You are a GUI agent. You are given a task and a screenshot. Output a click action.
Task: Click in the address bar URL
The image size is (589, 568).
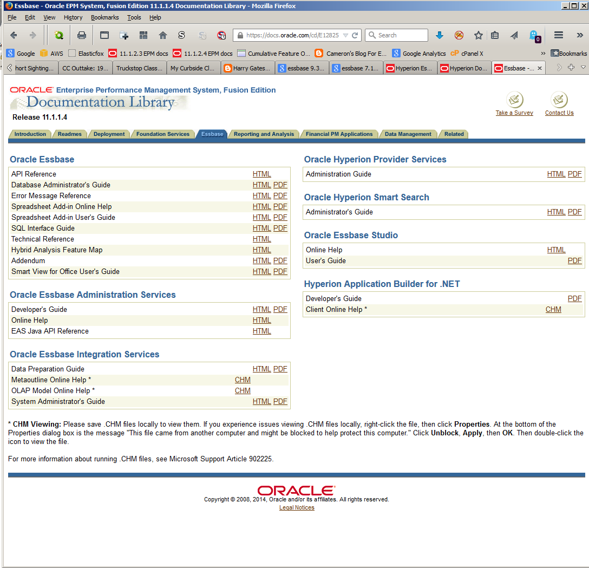(x=292, y=35)
